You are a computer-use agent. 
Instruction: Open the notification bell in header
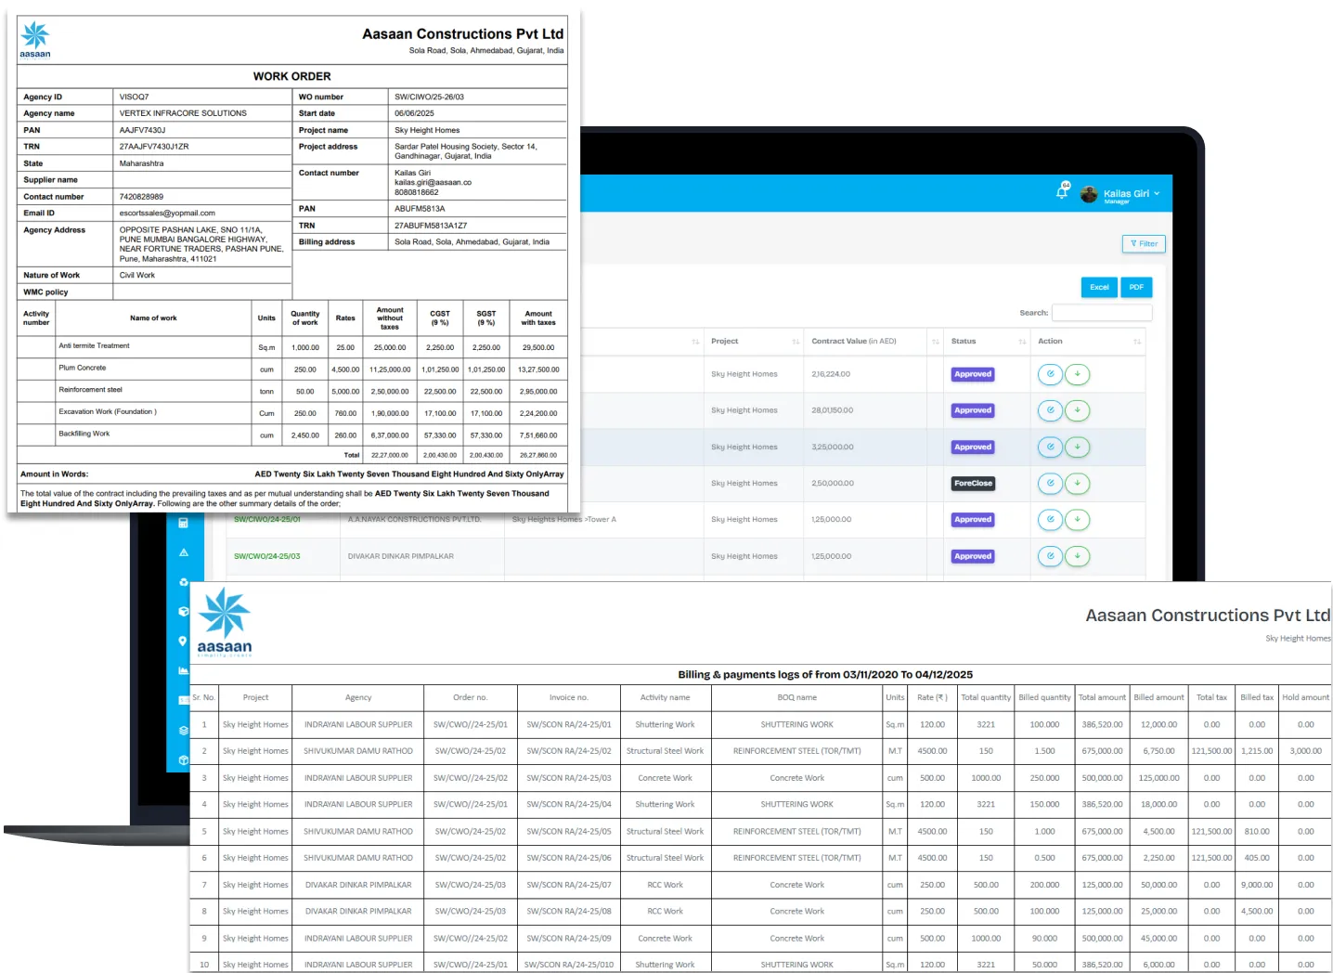(x=1062, y=191)
